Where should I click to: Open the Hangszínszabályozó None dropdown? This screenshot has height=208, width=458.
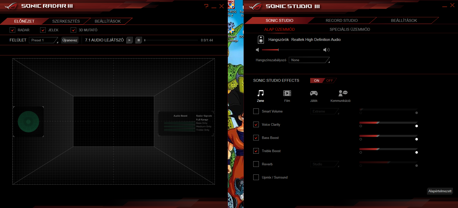[x=309, y=60]
